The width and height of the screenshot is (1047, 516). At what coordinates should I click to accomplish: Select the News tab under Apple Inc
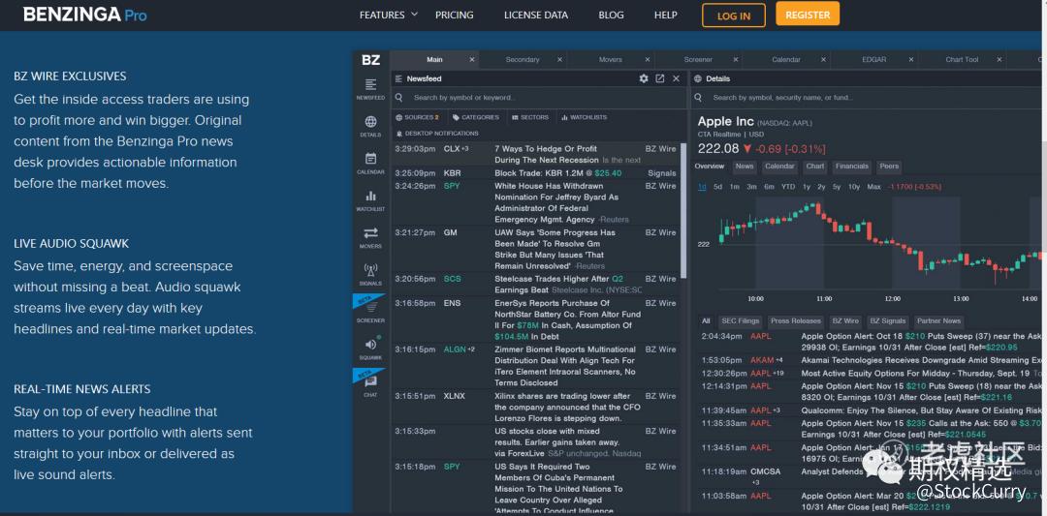coord(744,166)
